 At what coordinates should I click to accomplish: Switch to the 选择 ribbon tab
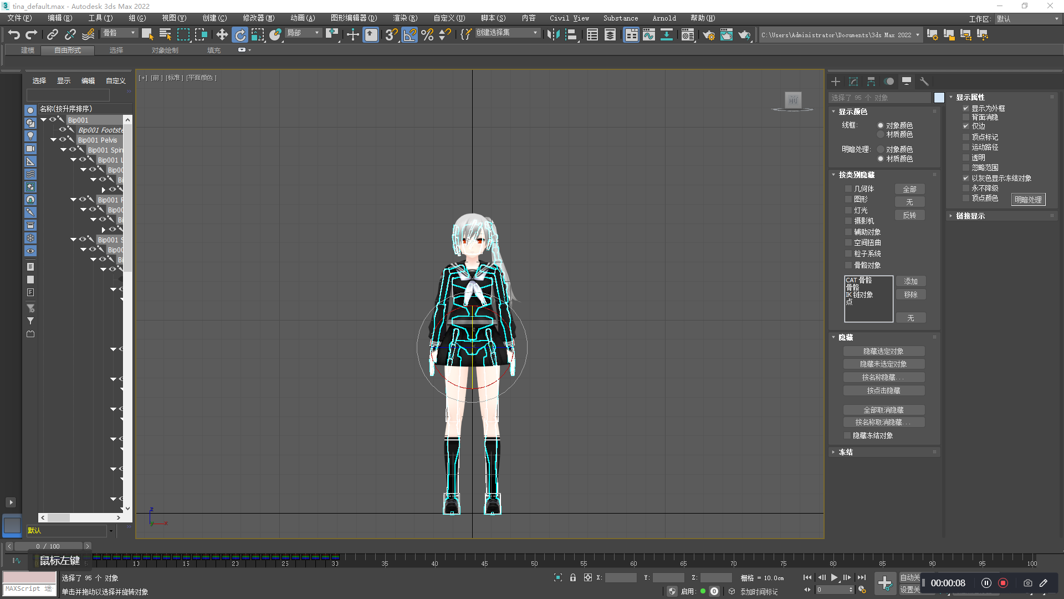pyautogui.click(x=116, y=50)
